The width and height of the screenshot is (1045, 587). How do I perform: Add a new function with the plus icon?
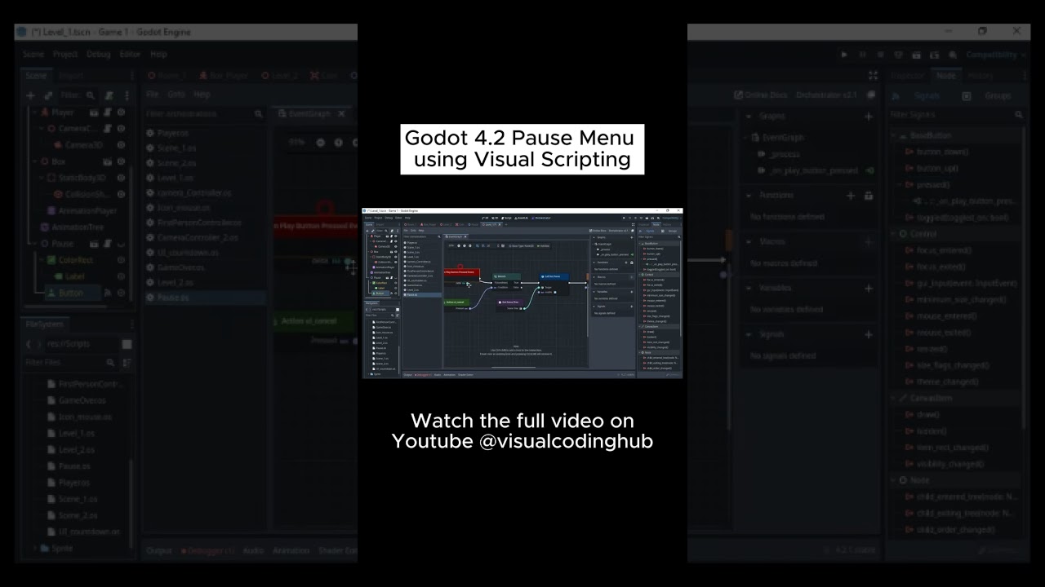[x=851, y=196]
